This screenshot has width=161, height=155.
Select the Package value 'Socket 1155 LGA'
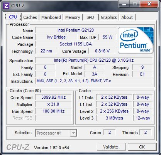tap(76, 44)
